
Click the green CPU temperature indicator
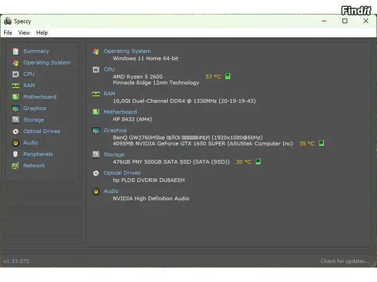tap(228, 76)
